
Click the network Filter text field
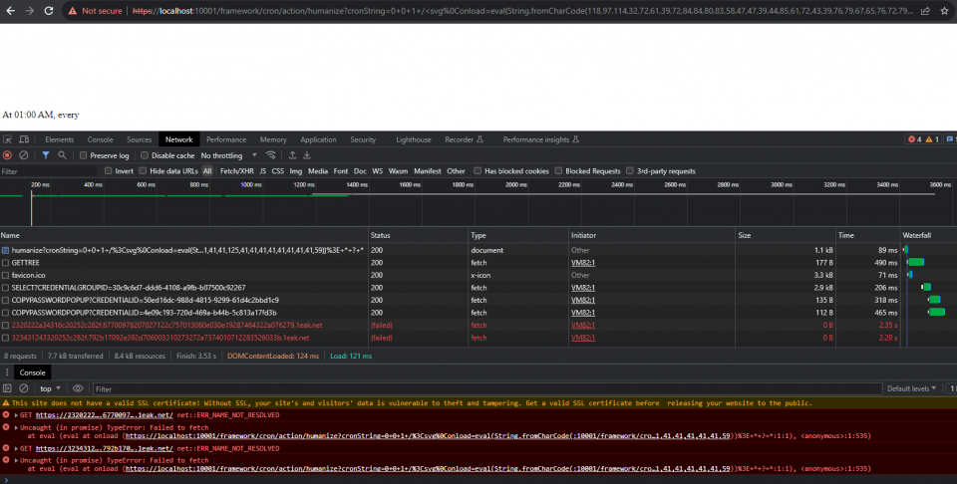click(49, 171)
